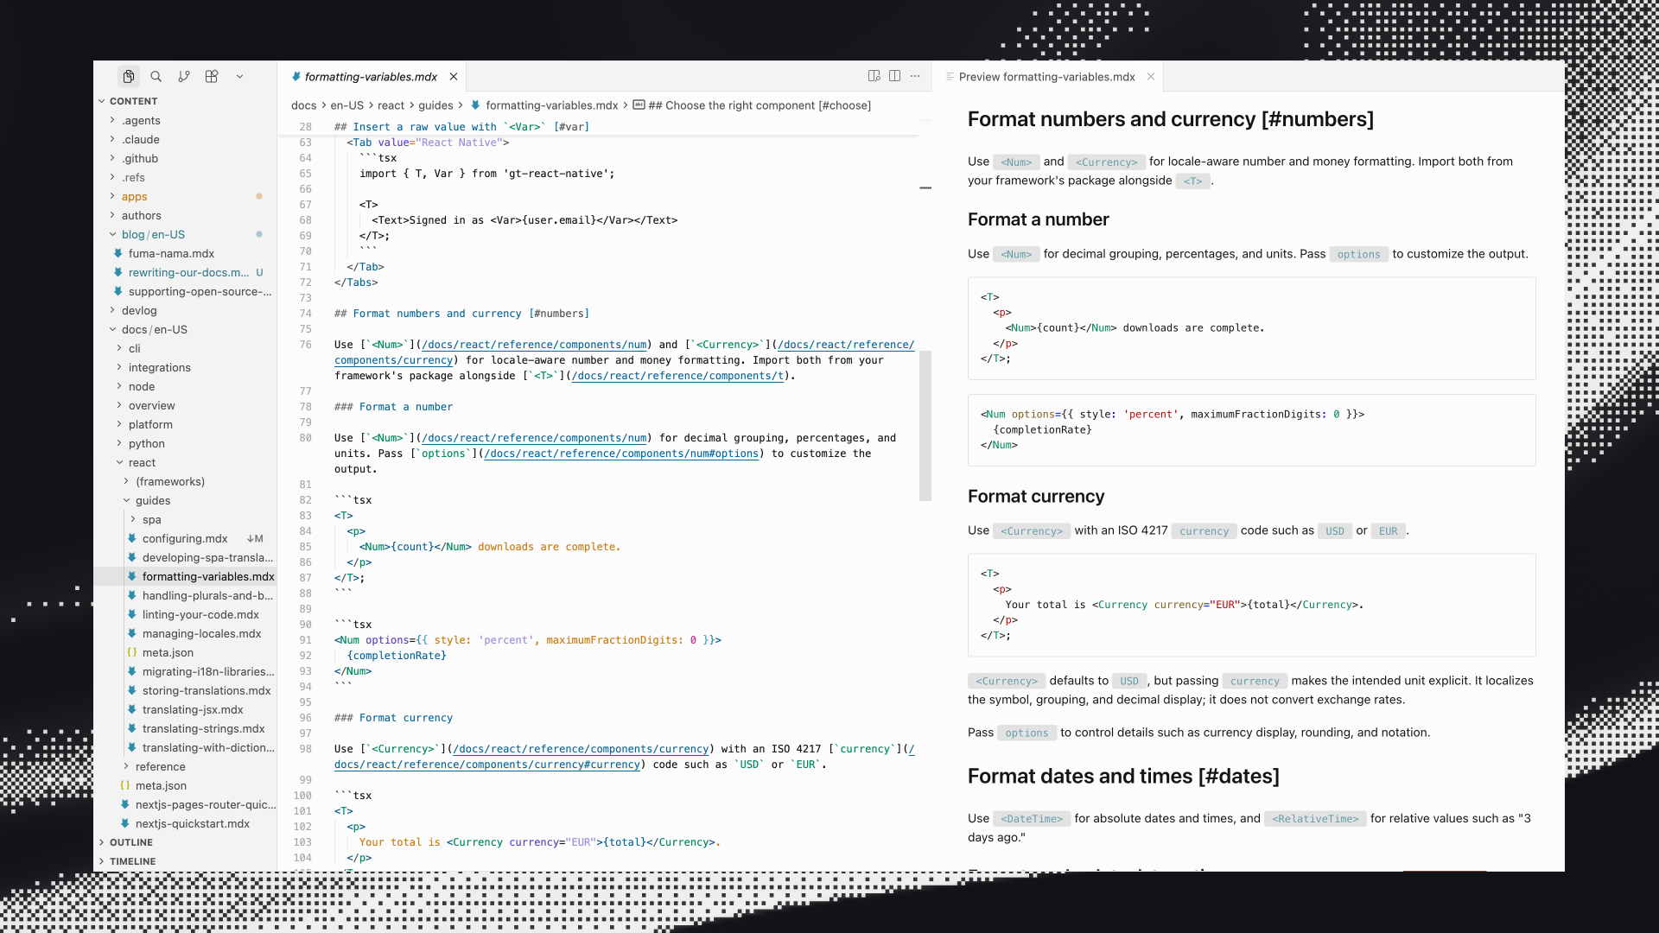Screen dimensions: 1659x933
Task: Split the editor right
Action: tap(894, 76)
